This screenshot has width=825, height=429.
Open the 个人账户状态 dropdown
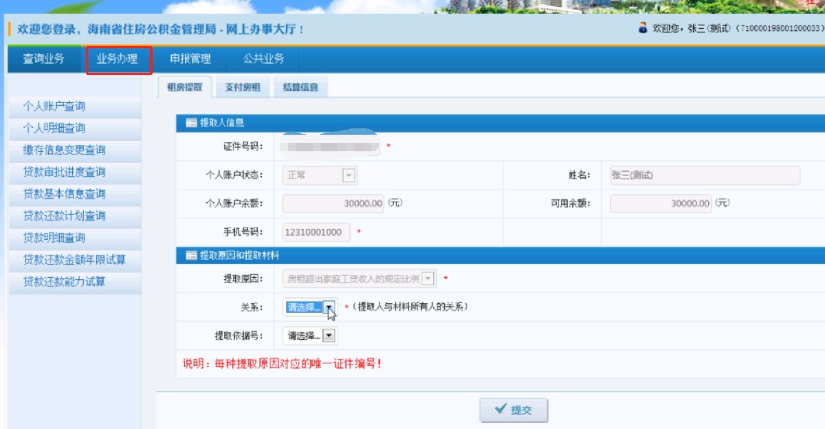349,175
